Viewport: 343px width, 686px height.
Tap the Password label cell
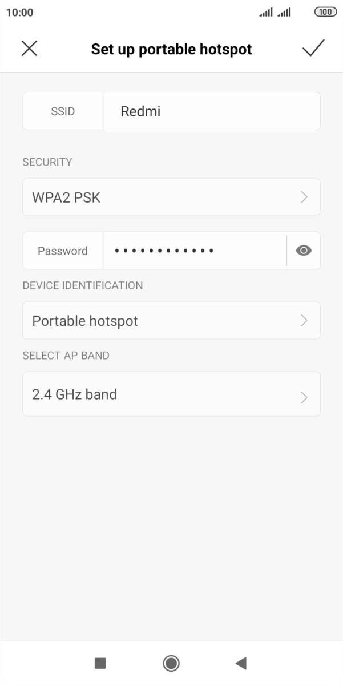pyautogui.click(x=63, y=251)
